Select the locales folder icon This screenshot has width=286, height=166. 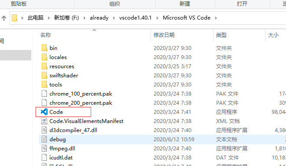click(x=44, y=57)
